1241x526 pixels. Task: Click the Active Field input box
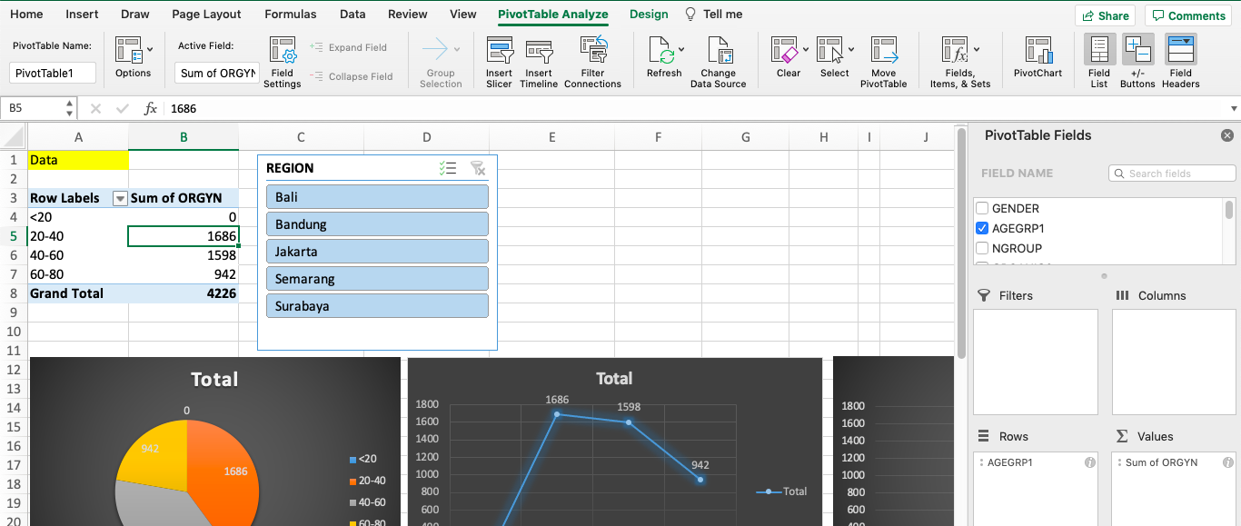pyautogui.click(x=217, y=74)
